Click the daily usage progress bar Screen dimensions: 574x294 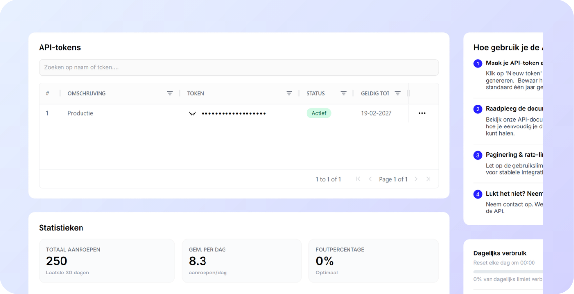click(x=508, y=272)
